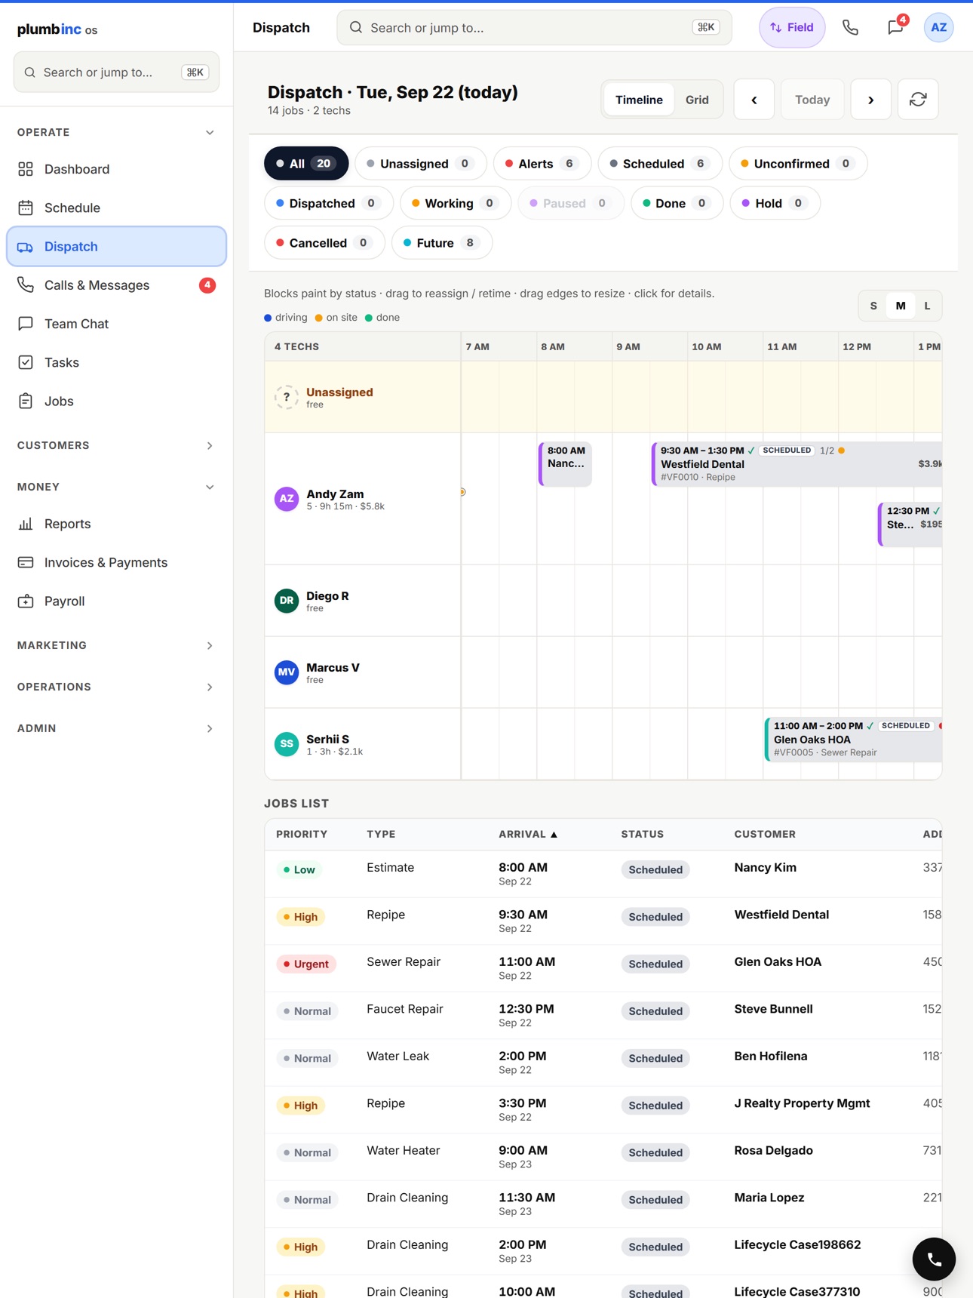Image resolution: width=973 pixels, height=1298 pixels.
Task: Open Tasks in sidebar
Action: coord(116,362)
